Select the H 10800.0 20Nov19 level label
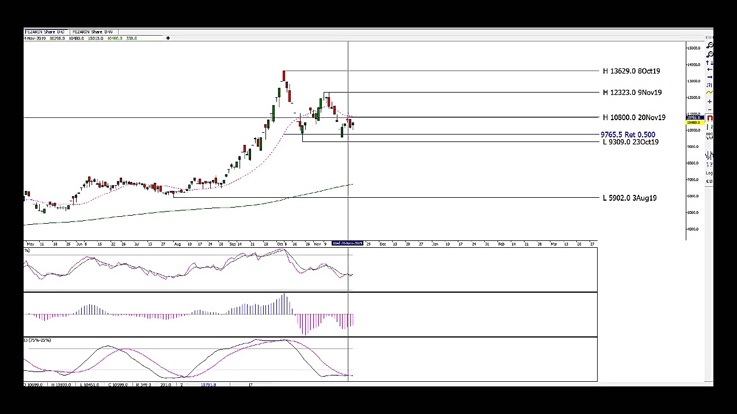737x414 pixels. coord(634,117)
